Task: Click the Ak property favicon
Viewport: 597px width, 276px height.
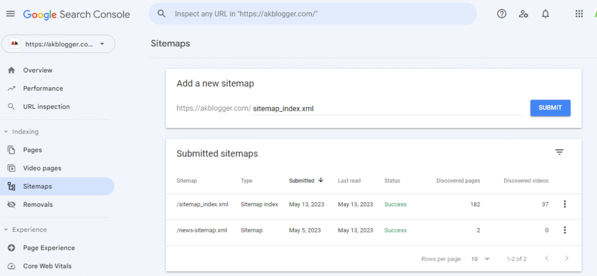Action: tap(15, 44)
